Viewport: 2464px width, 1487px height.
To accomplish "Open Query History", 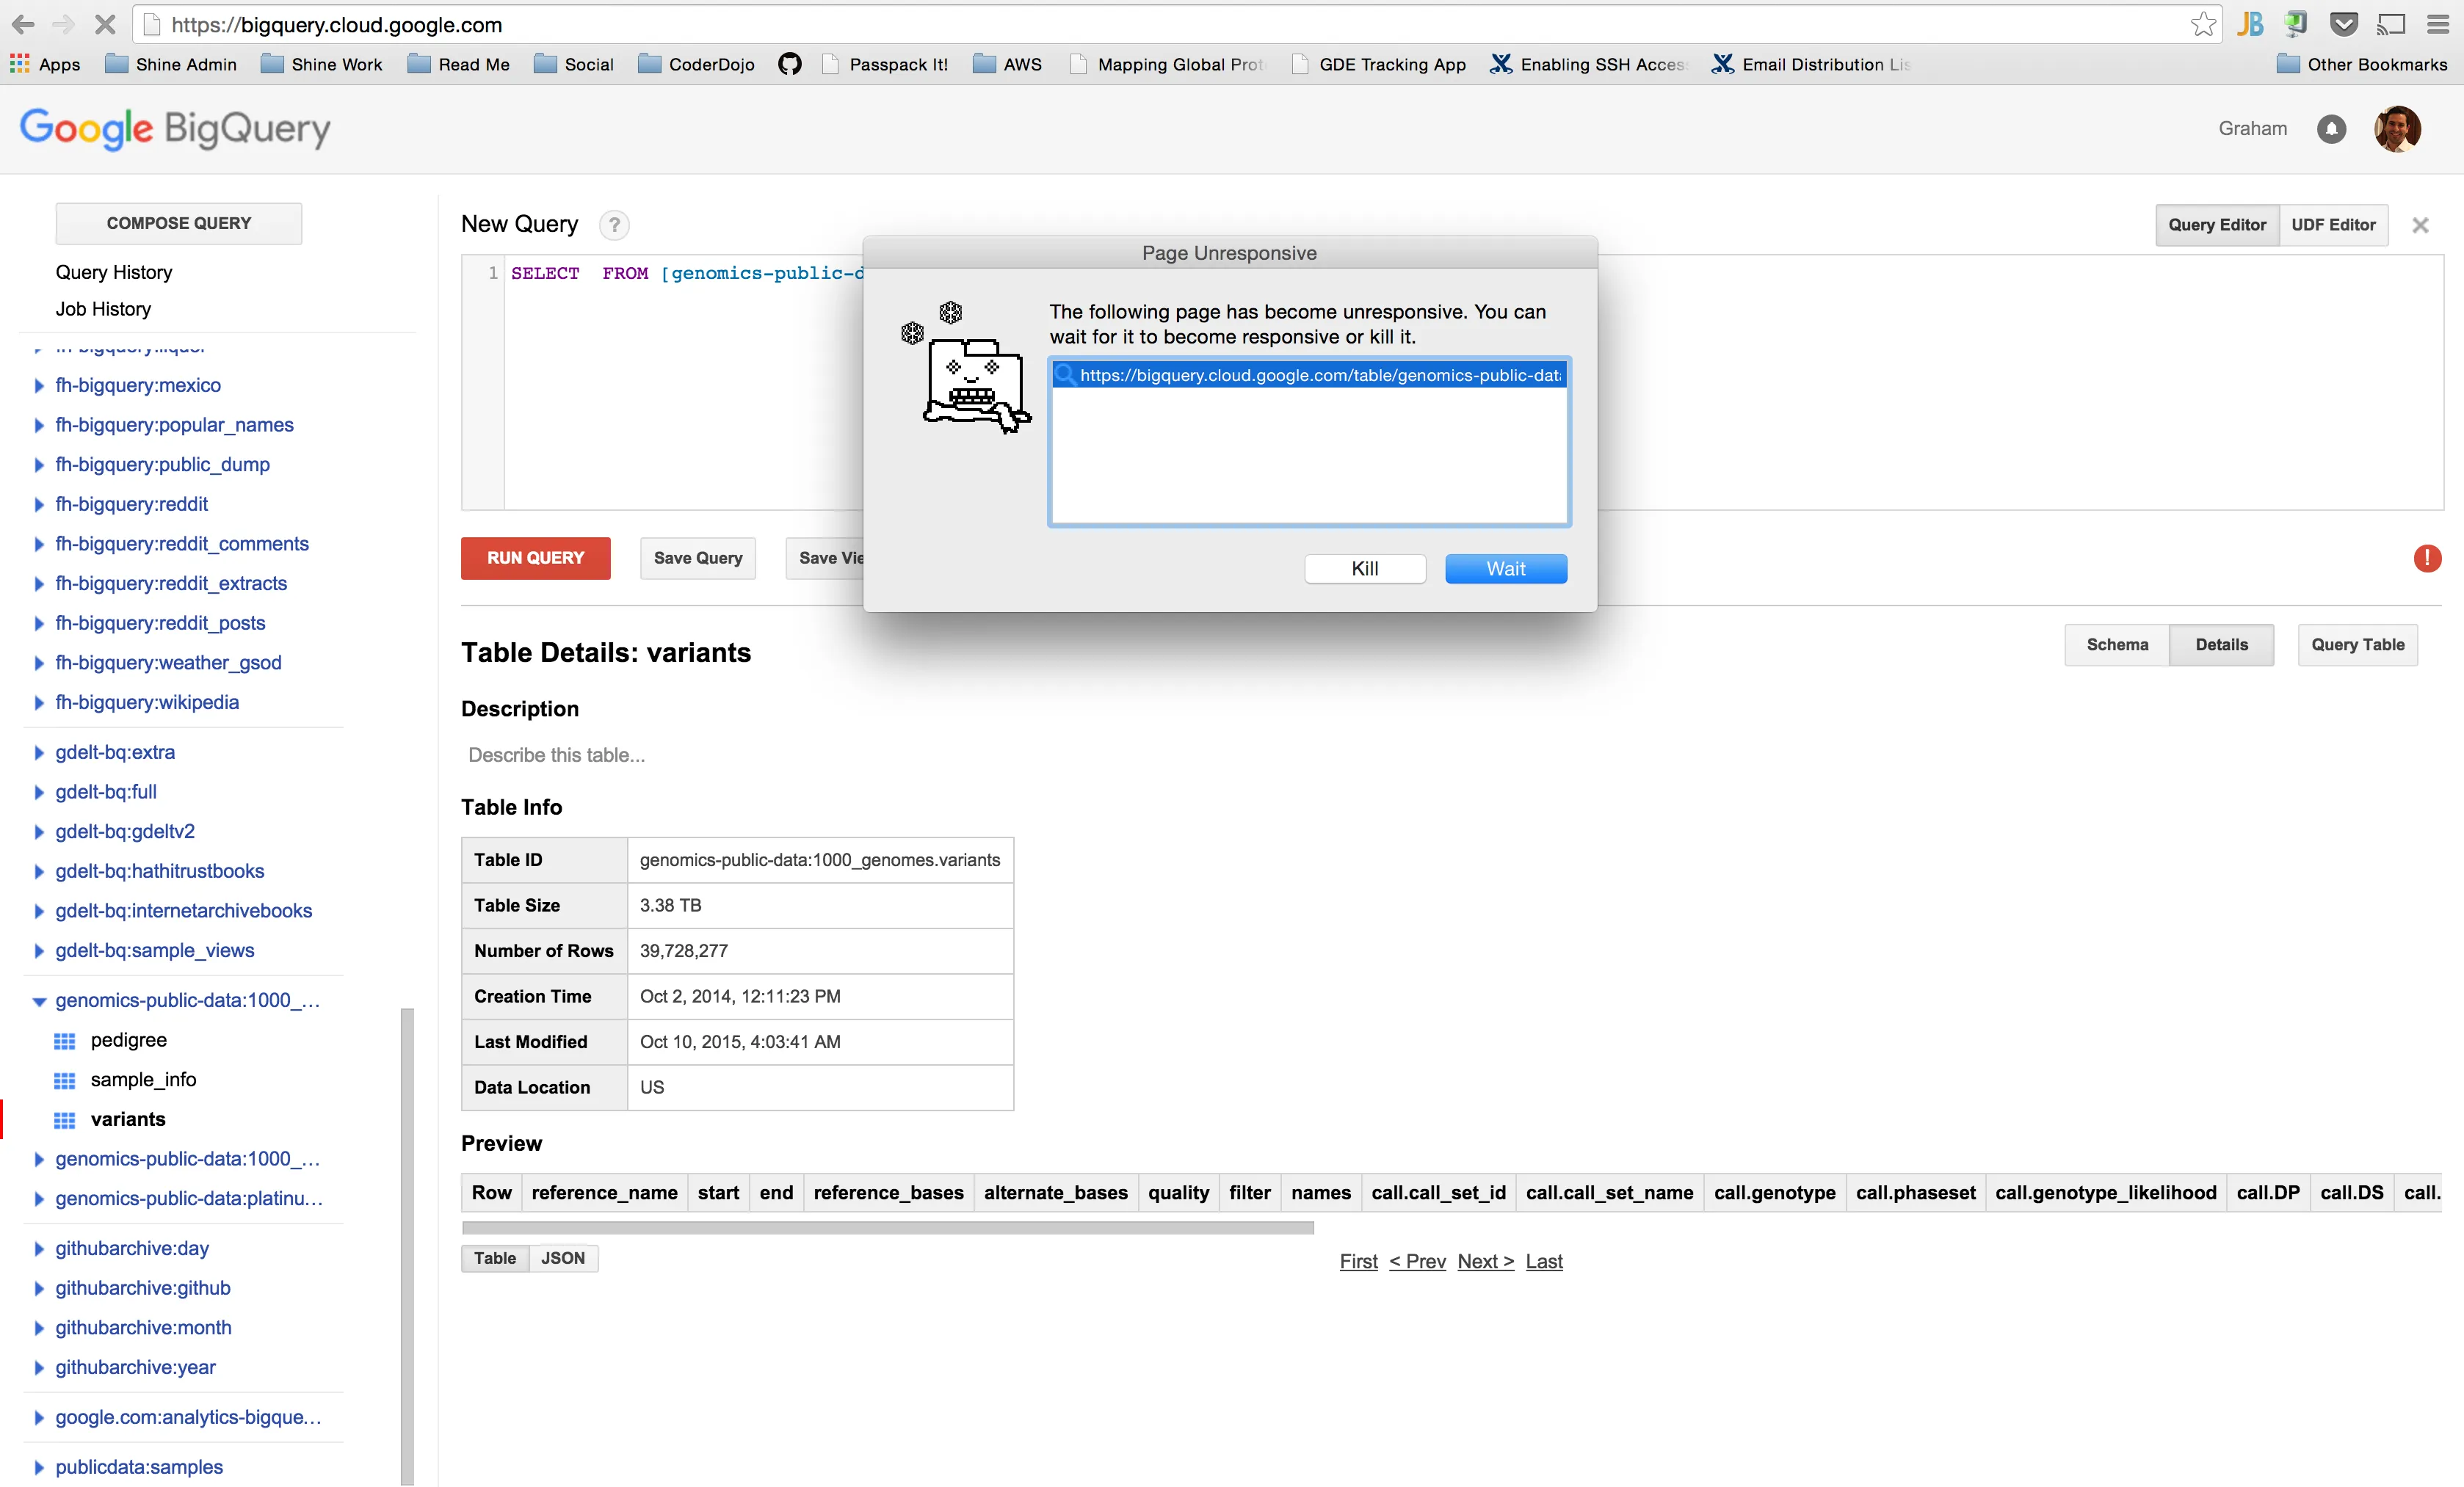I will 114,272.
